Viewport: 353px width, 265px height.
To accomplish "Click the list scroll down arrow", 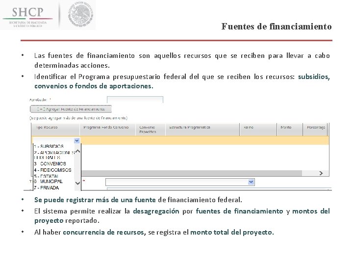I will 77,183.
